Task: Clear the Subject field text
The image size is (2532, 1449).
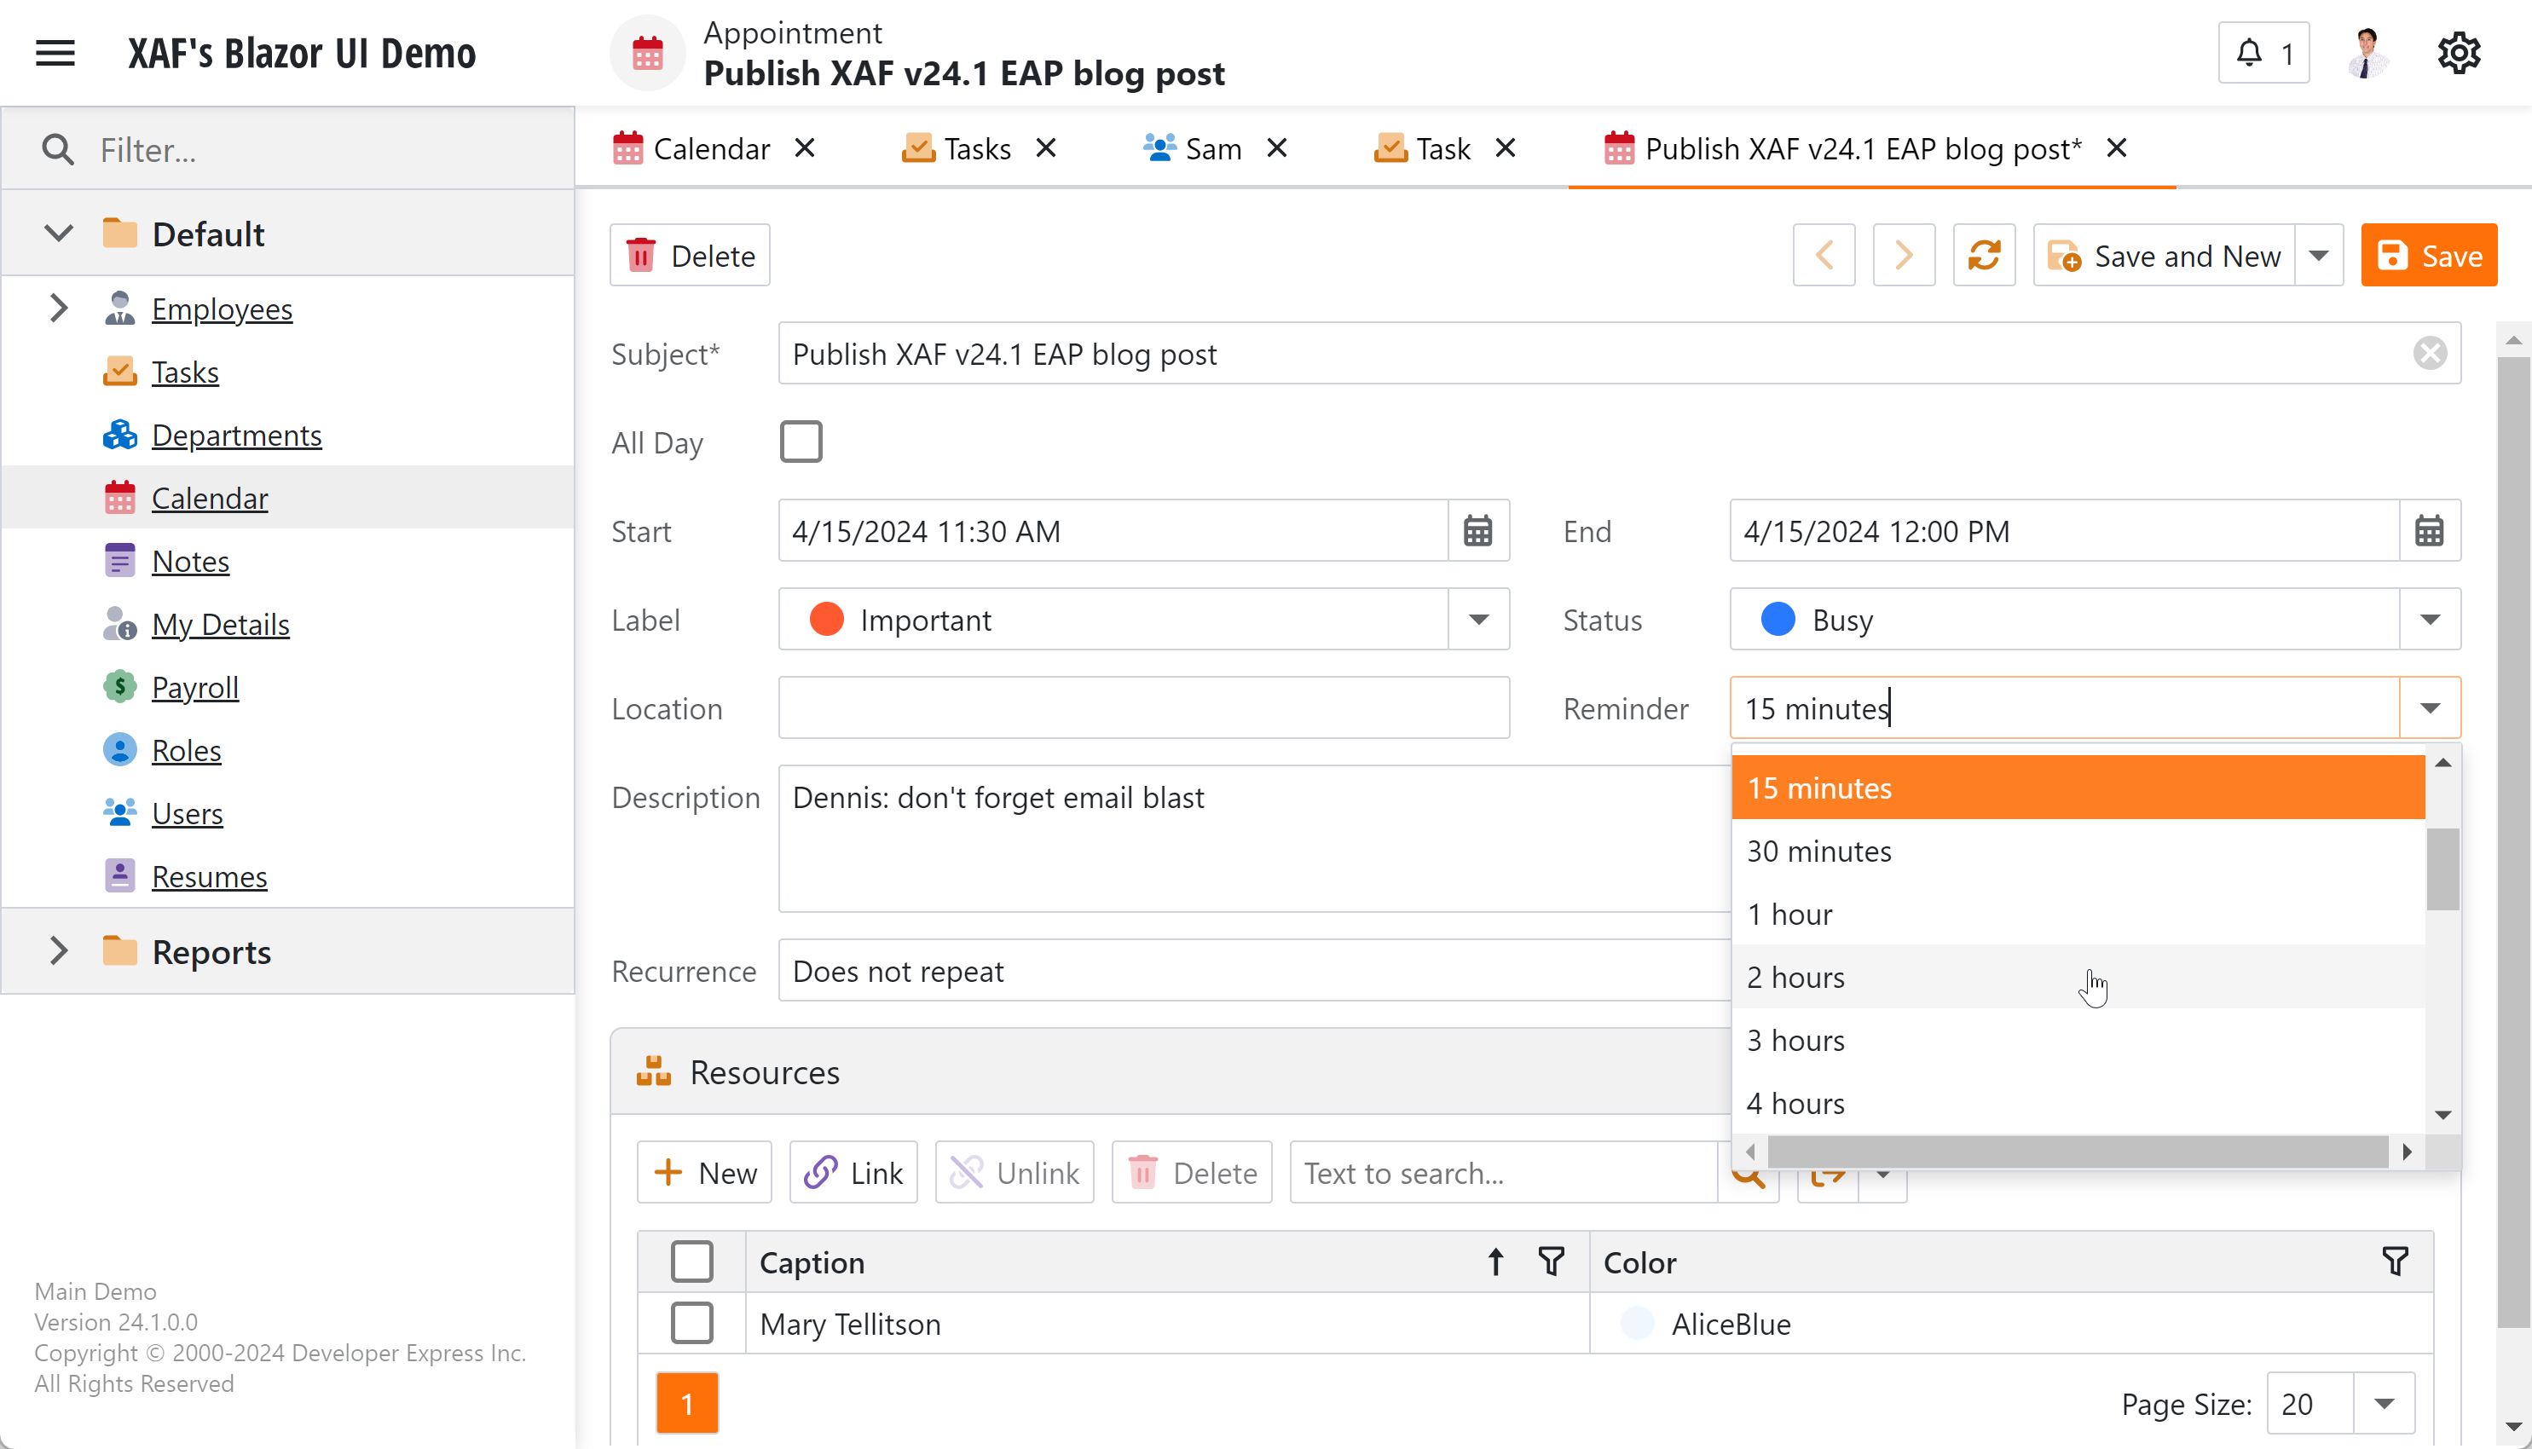Action: [x=2430, y=353]
